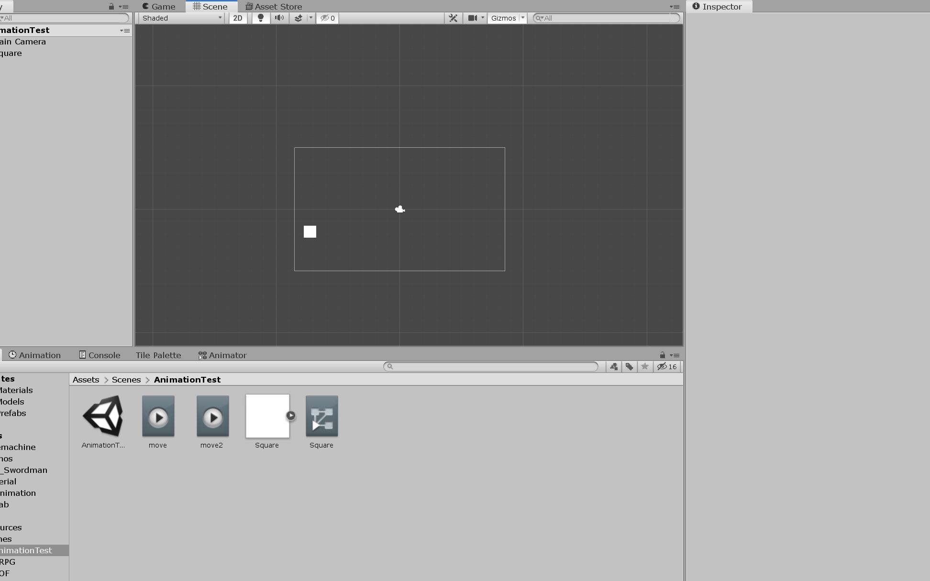The height and width of the screenshot is (581, 930).
Task: Click the Search by Type icon in the Project panel
Action: (x=614, y=367)
